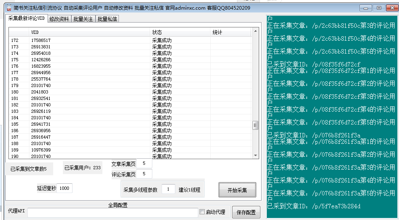Screen dimensions: 399x220
Task: Click 采集成功 status in row 179
Action: tap(162, 85)
